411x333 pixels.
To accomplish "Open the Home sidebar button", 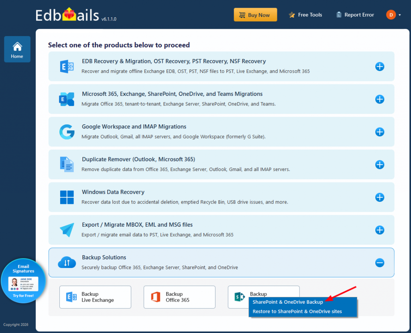I will pyautogui.click(x=17, y=49).
